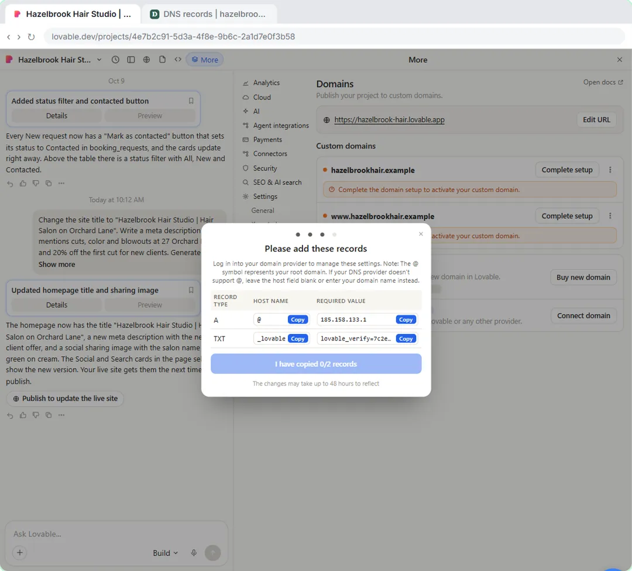Copy the @ host name
The width and height of the screenshot is (632, 571).
[x=298, y=319]
